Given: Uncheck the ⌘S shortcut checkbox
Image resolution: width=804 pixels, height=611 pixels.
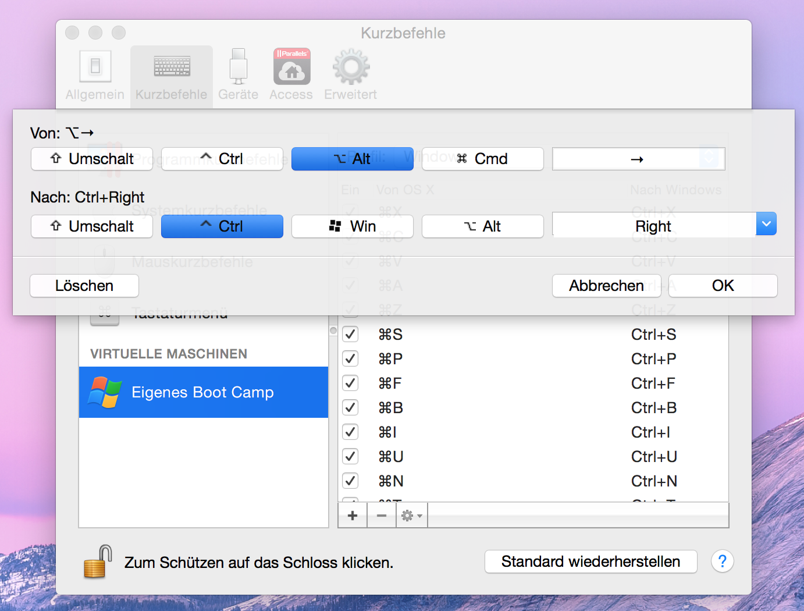Looking at the screenshot, I should pyautogui.click(x=350, y=335).
